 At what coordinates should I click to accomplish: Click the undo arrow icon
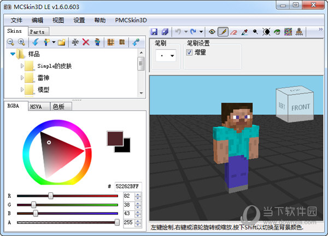[x=178, y=32]
